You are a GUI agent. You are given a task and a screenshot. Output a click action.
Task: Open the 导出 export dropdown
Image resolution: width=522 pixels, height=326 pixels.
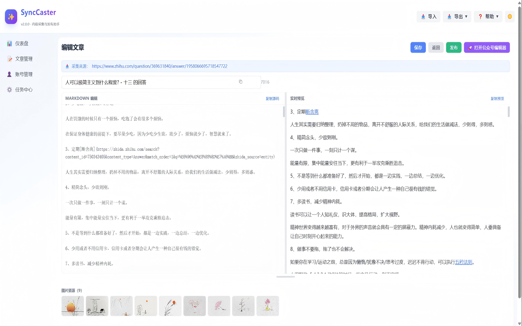(457, 16)
